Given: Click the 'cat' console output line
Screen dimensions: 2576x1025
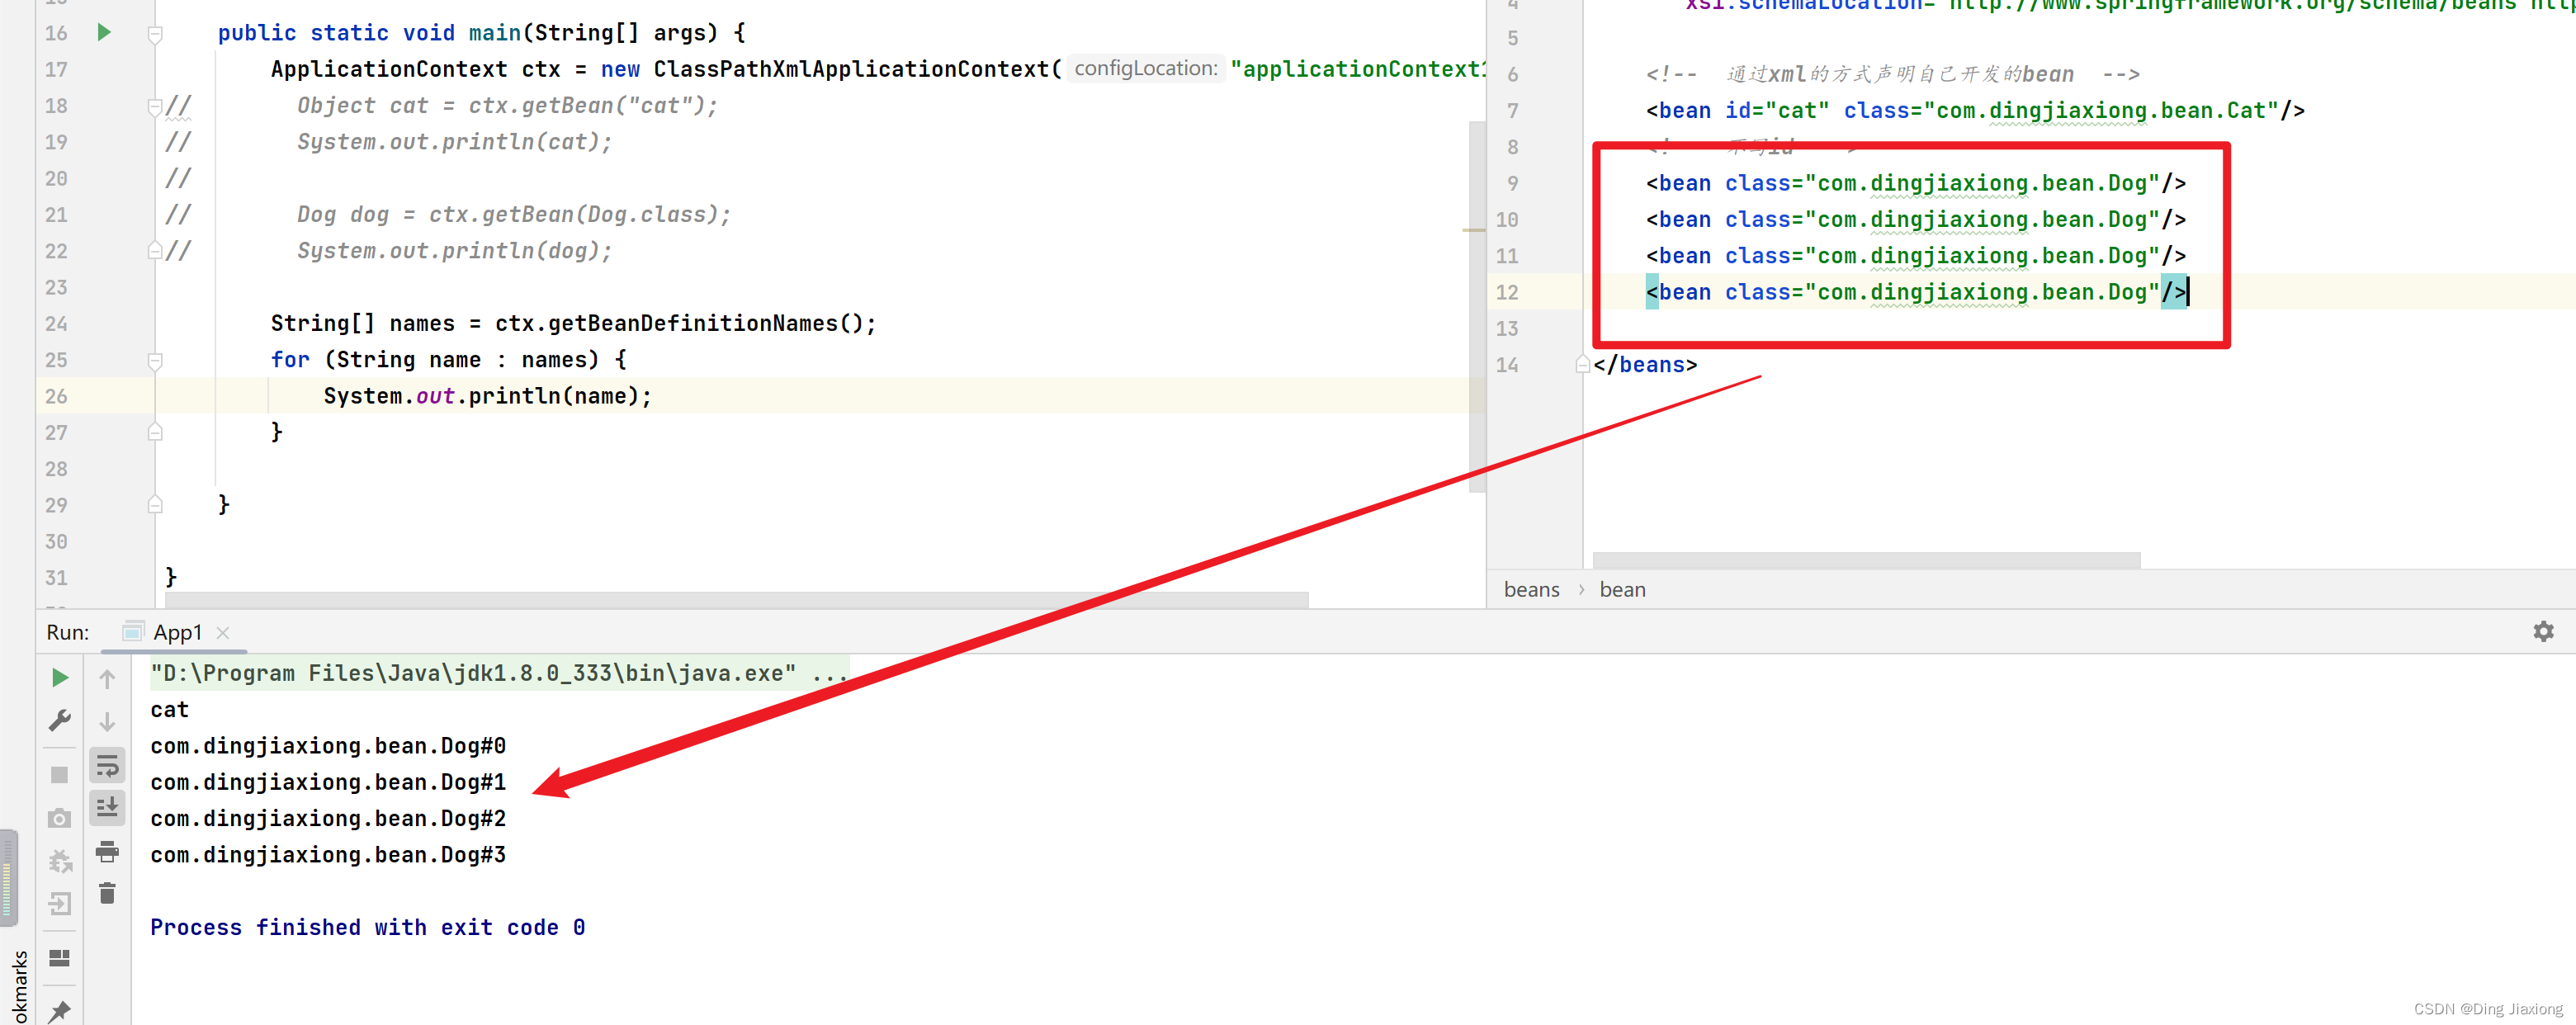Looking at the screenshot, I should (169, 710).
